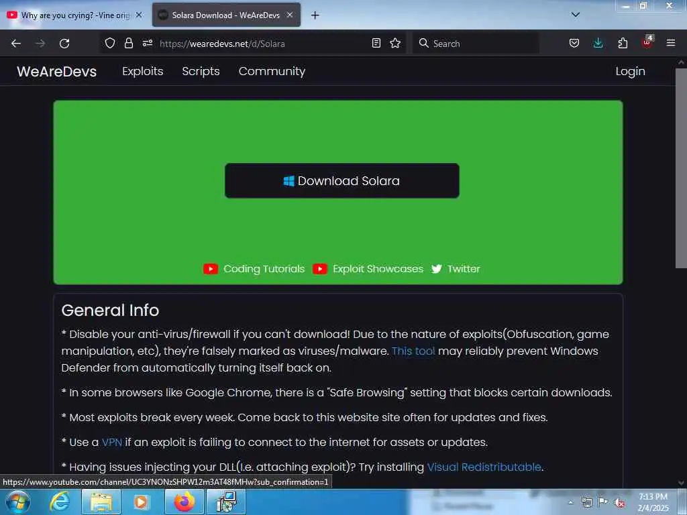Open the Pocket save icon
This screenshot has height=515, width=687.
(574, 44)
